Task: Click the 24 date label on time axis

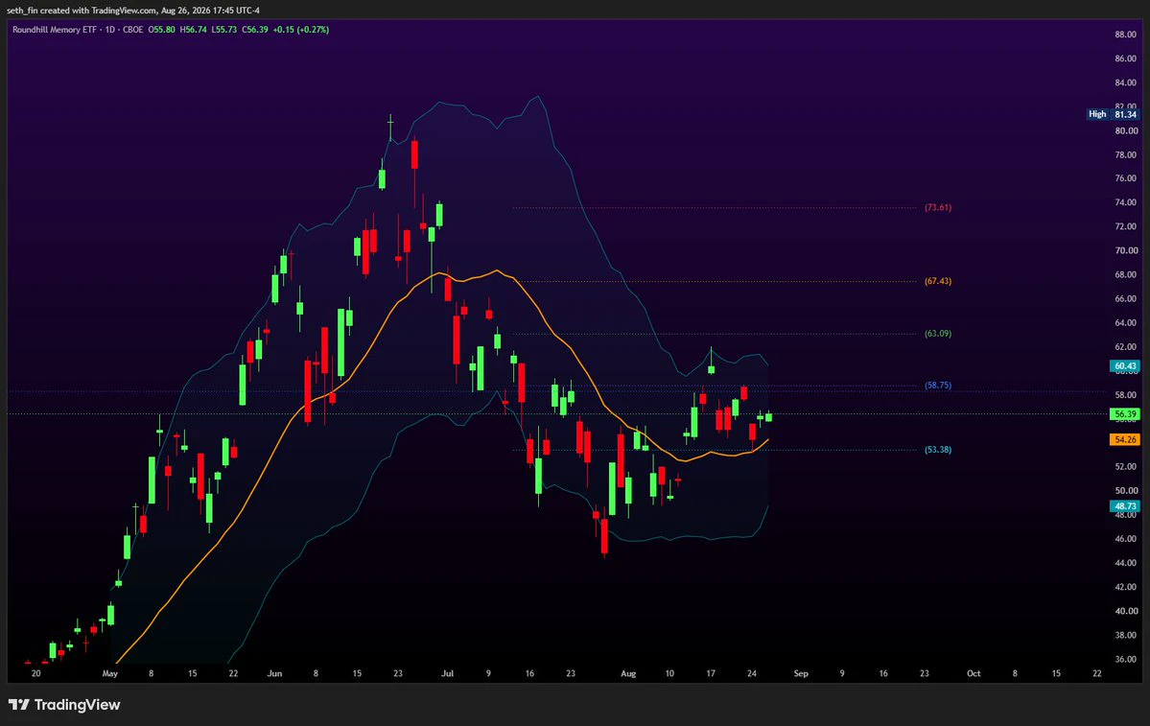Action: [x=752, y=674]
